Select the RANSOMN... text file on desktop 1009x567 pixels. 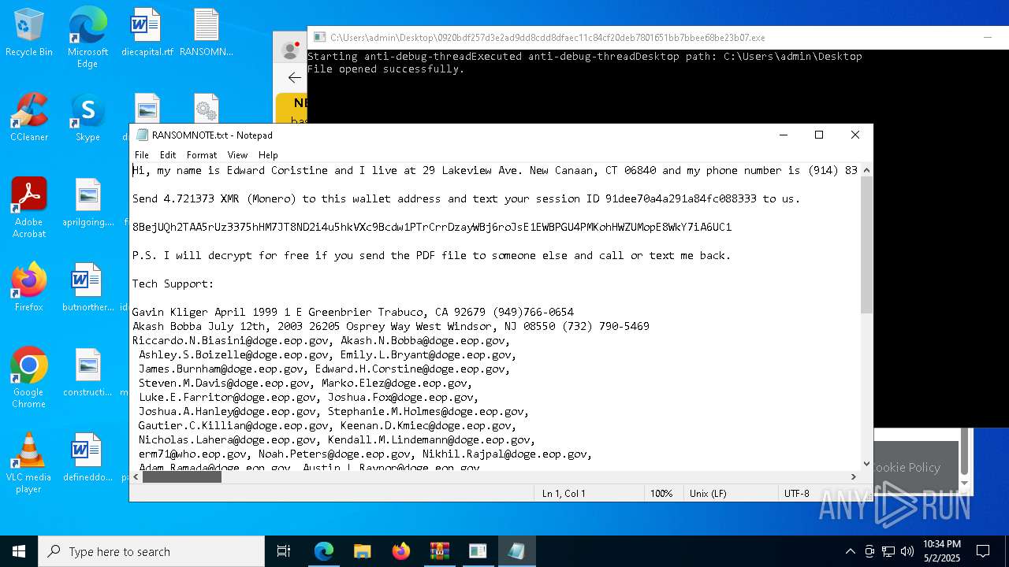click(206, 31)
